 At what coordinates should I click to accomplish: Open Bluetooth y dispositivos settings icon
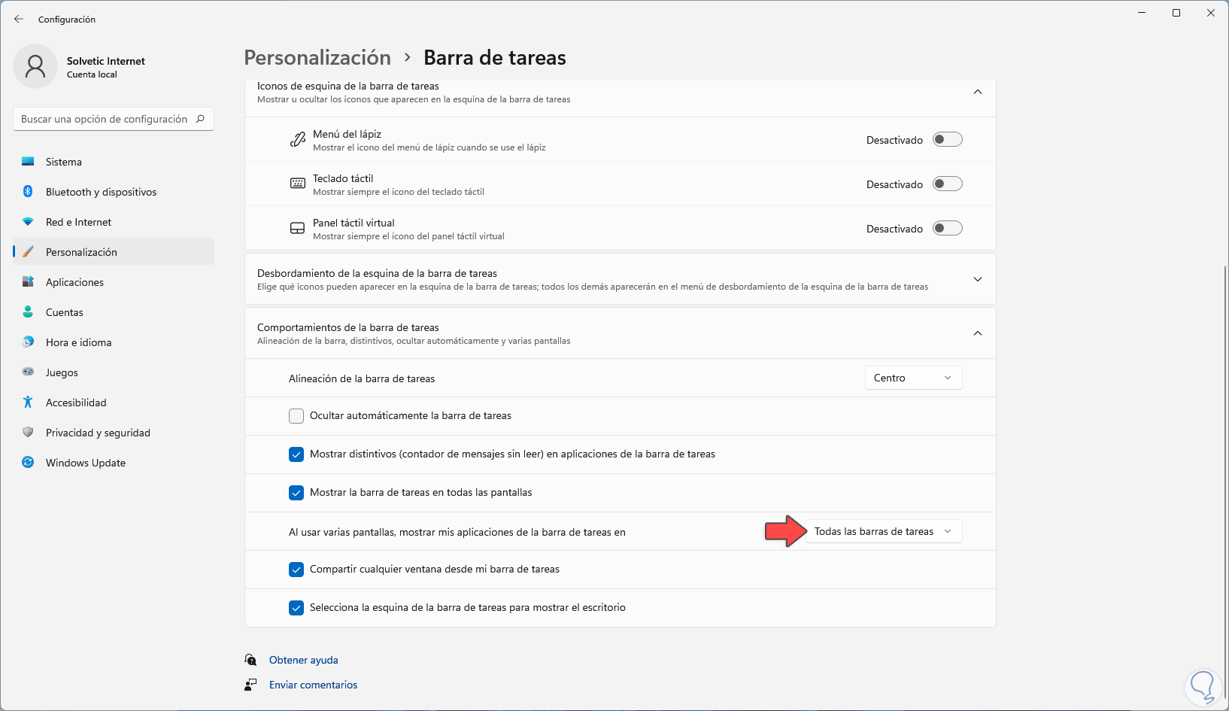point(28,192)
